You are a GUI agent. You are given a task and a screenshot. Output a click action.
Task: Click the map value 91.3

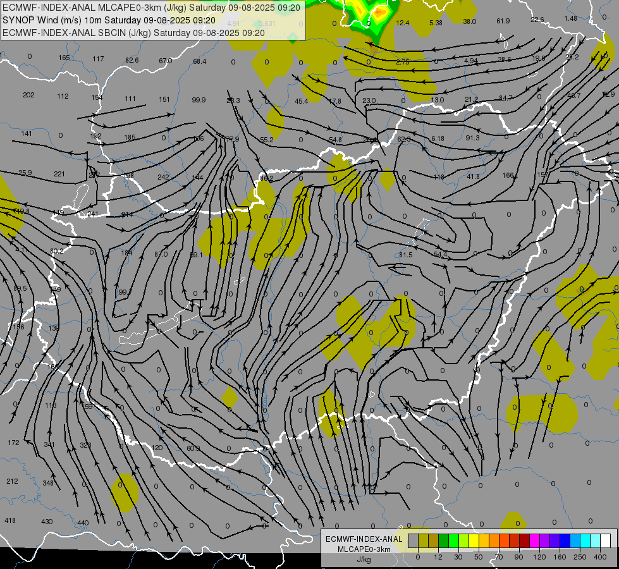click(472, 138)
